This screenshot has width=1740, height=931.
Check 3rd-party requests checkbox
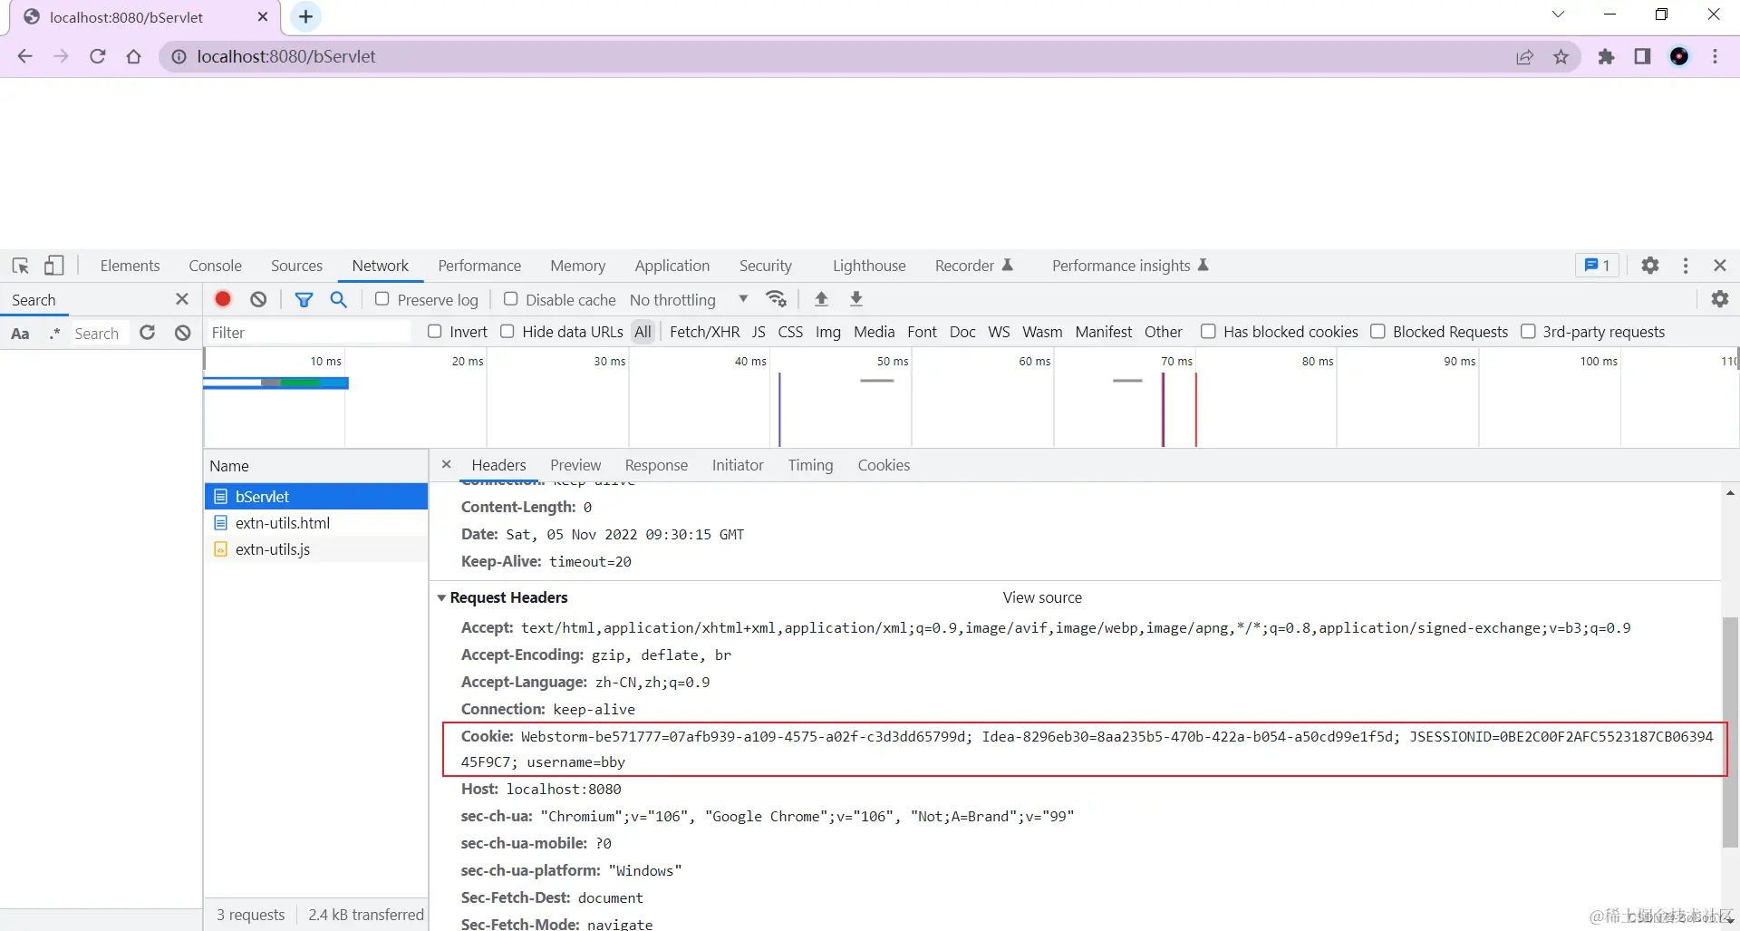1528,332
